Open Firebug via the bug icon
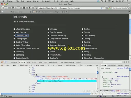131x98 pixels. [x=2, y=62]
